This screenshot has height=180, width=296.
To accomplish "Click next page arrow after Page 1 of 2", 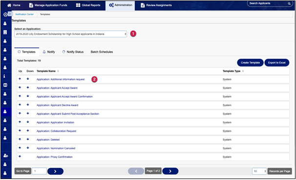I will click(170, 171).
